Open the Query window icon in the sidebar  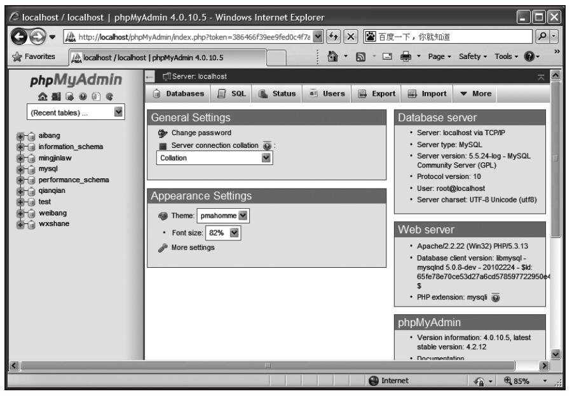[69, 96]
